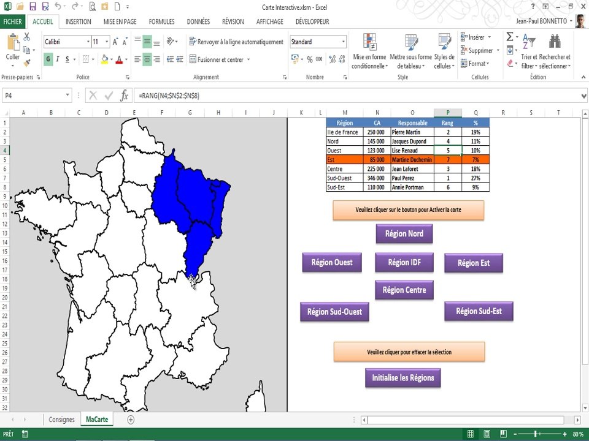The width and height of the screenshot is (589, 441).
Task: Click the Copy icon in Presse-papiers
Action: tap(26, 50)
